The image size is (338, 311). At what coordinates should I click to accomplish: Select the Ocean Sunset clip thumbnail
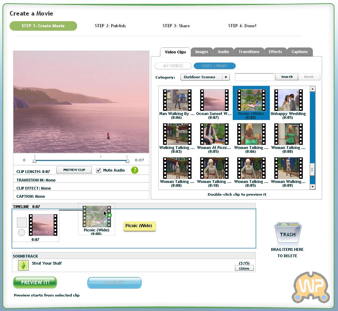(214, 100)
